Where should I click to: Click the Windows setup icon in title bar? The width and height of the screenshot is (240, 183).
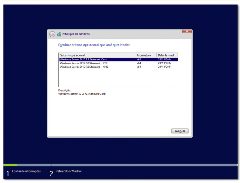pos(59,34)
